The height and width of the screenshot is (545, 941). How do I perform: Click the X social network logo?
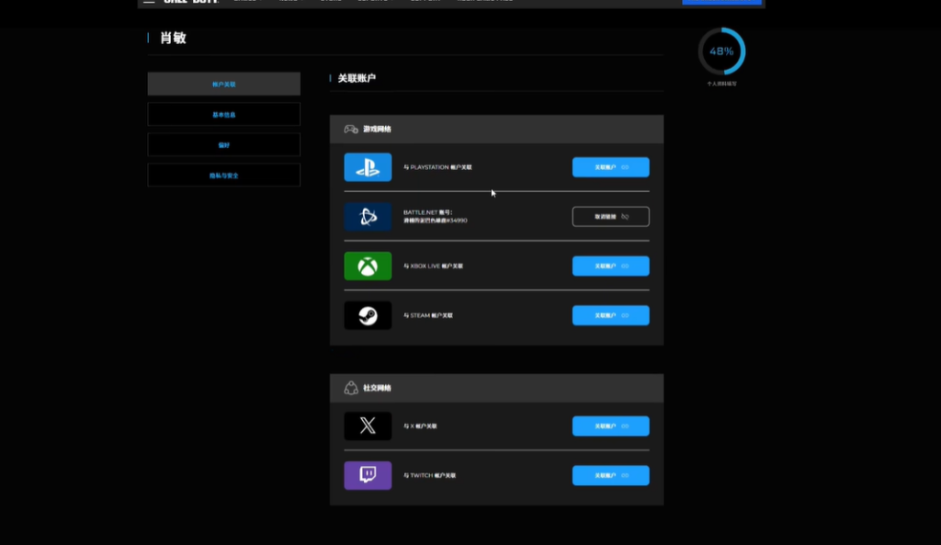[x=368, y=426]
